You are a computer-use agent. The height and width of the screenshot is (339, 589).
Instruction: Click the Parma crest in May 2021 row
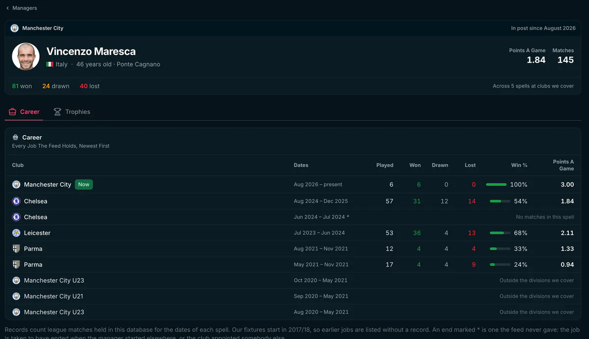(16, 264)
